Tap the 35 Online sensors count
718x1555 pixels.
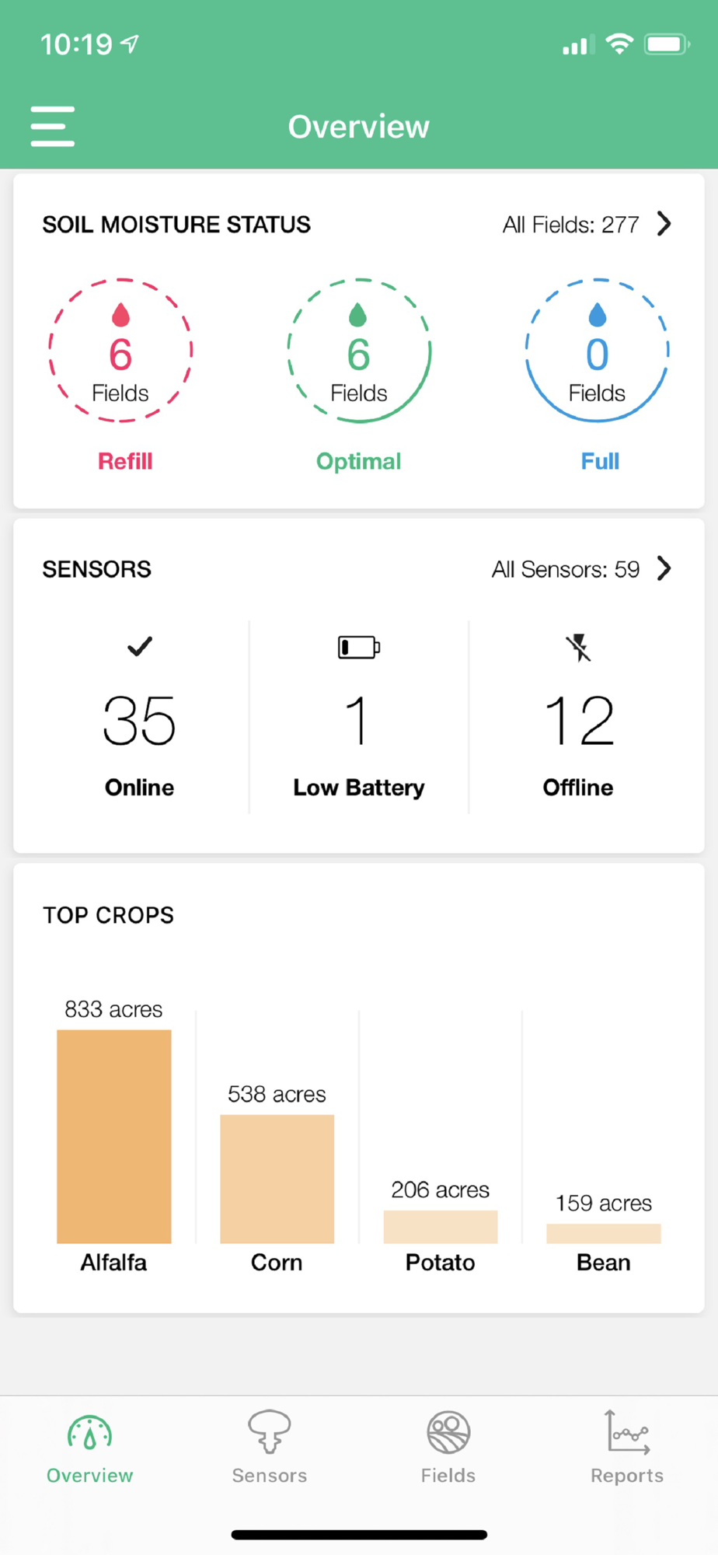pyautogui.click(x=140, y=721)
